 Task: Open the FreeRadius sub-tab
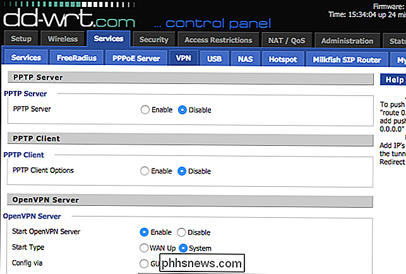(76, 57)
